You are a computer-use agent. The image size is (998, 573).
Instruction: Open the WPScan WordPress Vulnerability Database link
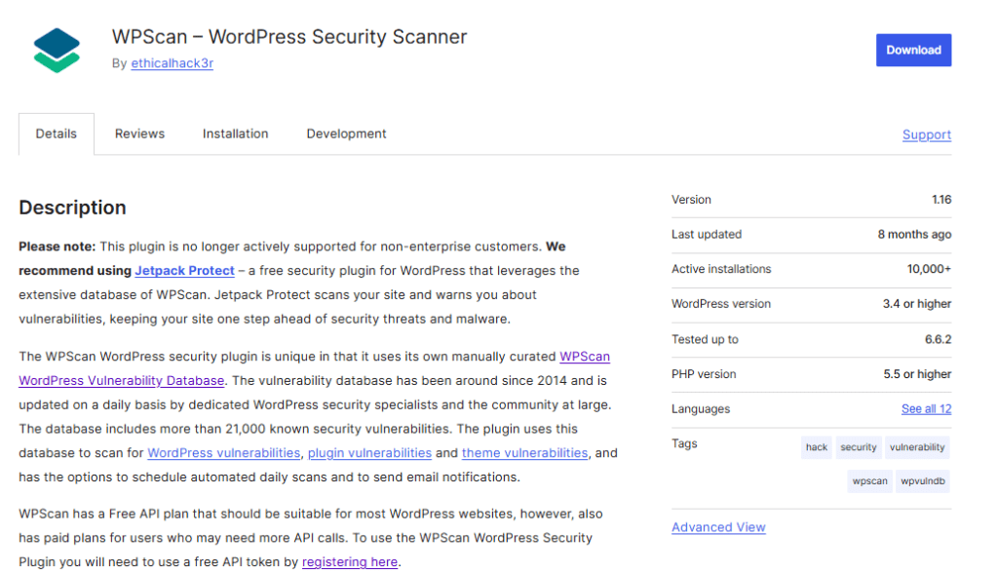pos(315,368)
